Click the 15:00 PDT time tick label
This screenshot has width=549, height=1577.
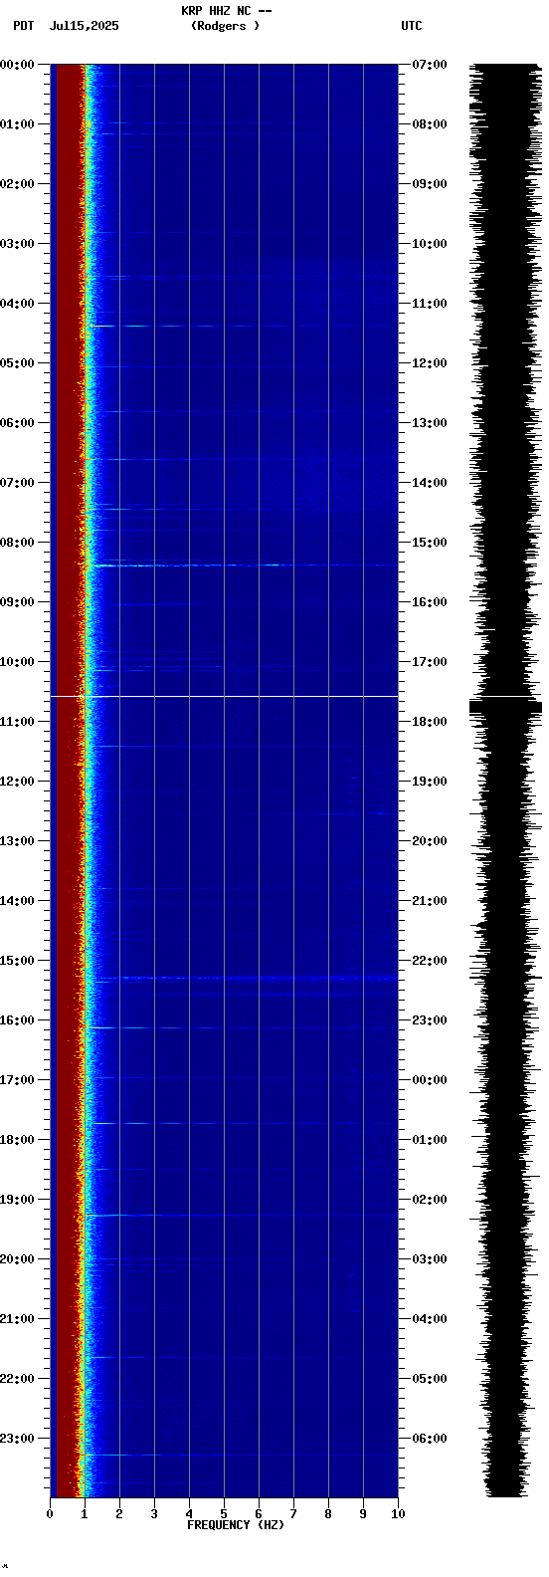tap(17, 961)
